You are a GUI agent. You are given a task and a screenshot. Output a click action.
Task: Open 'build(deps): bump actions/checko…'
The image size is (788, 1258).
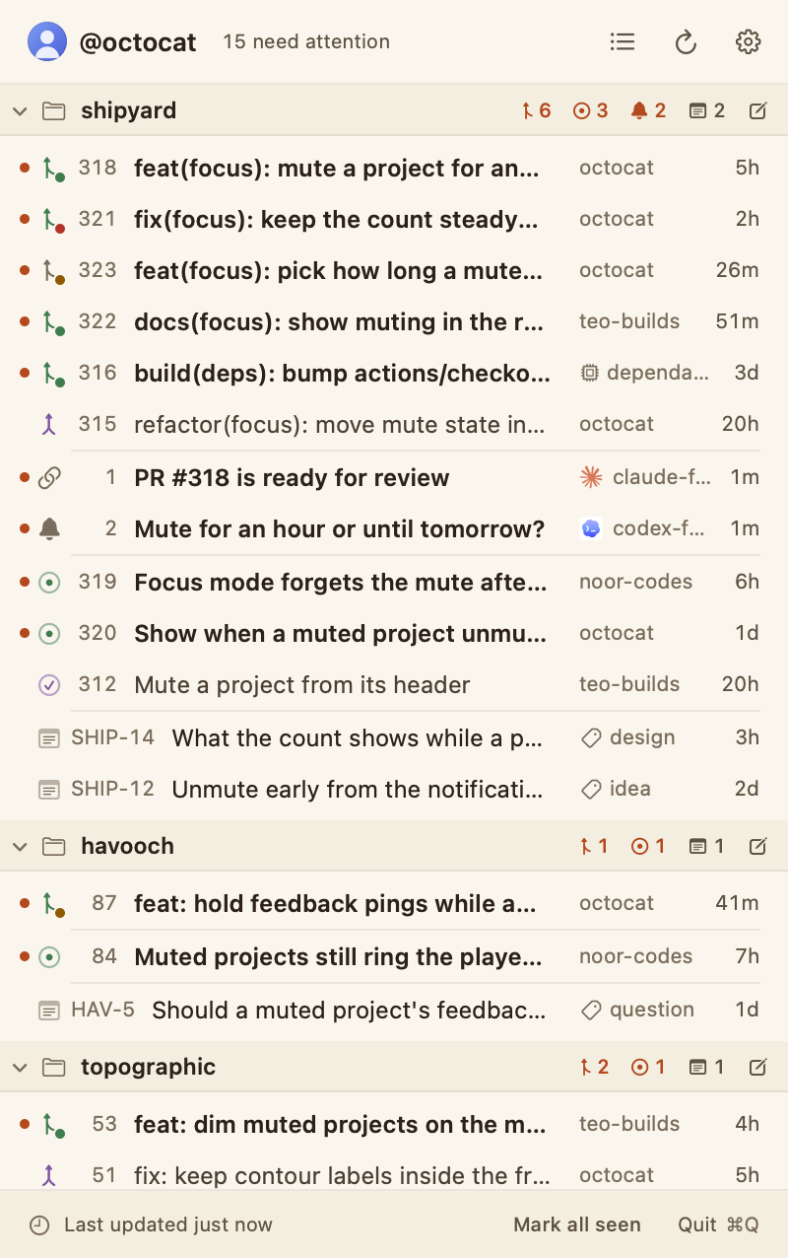pos(342,374)
